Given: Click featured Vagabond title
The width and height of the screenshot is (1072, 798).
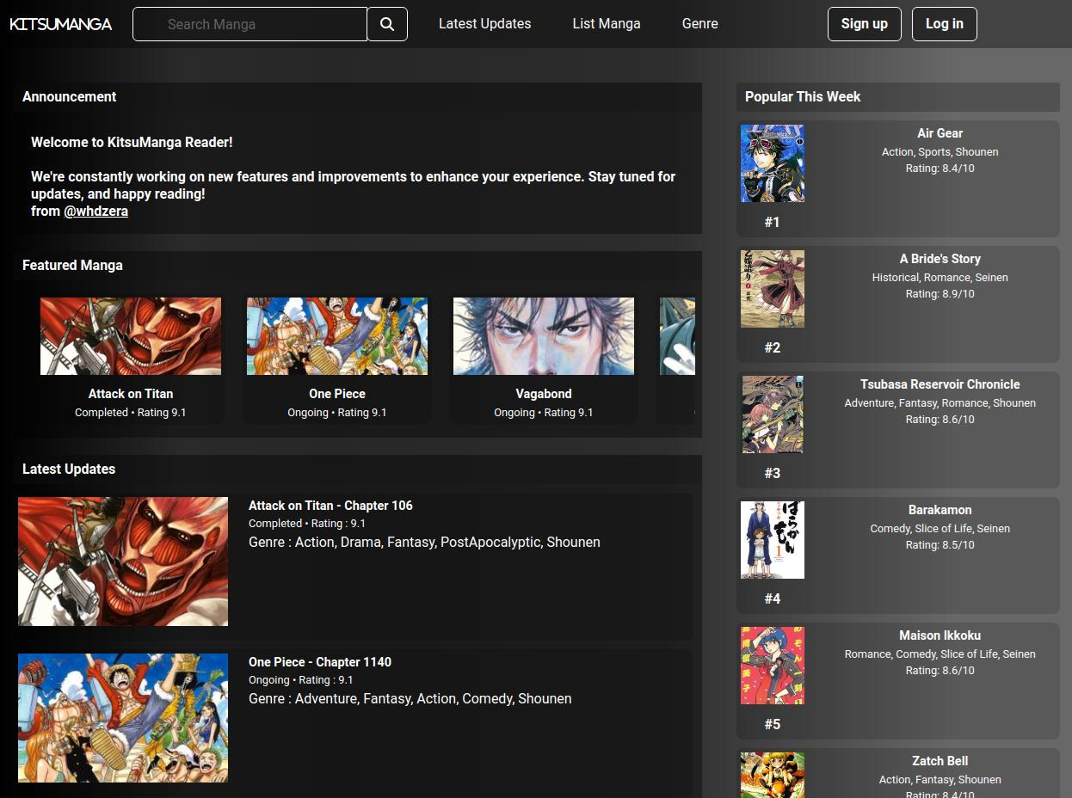Looking at the screenshot, I should 544,394.
